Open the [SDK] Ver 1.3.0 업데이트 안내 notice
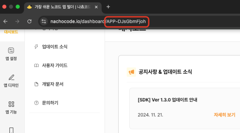 [168, 100]
